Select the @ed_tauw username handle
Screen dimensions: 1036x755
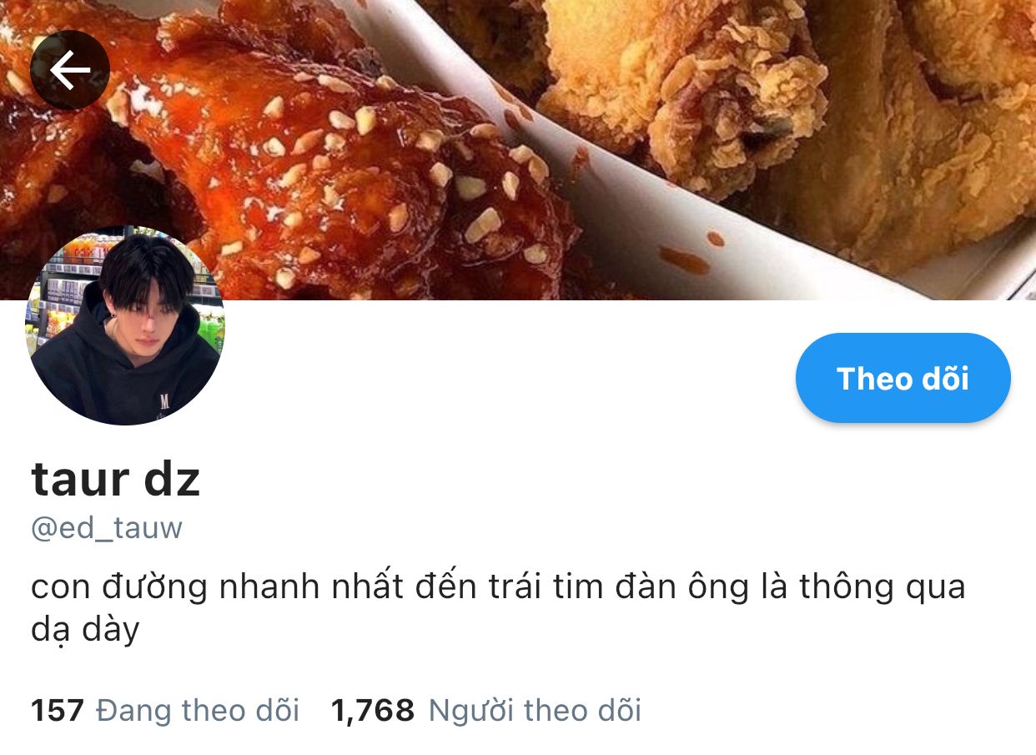coord(107,528)
